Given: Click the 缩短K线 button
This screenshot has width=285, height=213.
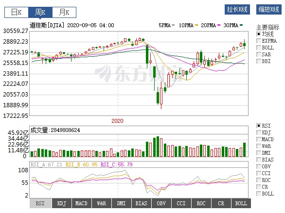Looking at the screenshot, I should 269,9.
